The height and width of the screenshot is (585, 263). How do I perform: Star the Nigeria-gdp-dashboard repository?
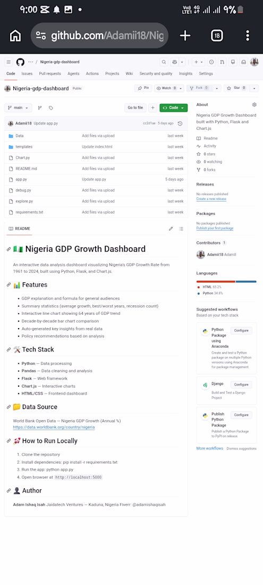(x=236, y=88)
